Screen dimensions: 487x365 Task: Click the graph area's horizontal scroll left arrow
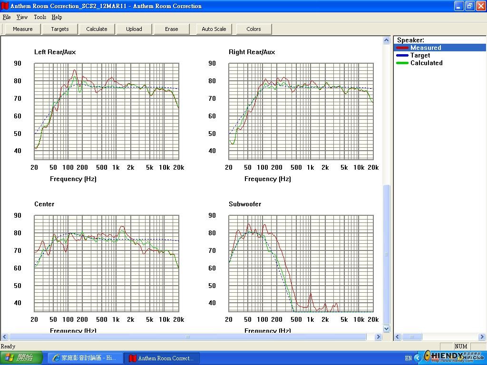5,337
